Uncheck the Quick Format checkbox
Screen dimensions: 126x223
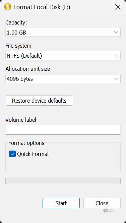tap(12, 154)
